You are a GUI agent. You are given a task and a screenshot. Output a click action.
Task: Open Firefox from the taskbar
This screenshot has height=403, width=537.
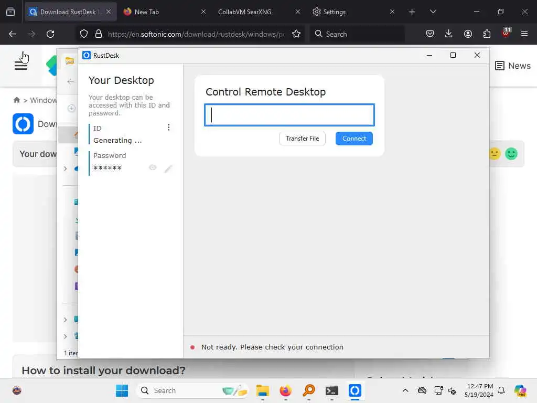[286, 390]
